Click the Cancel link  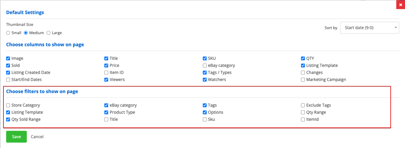click(37, 137)
